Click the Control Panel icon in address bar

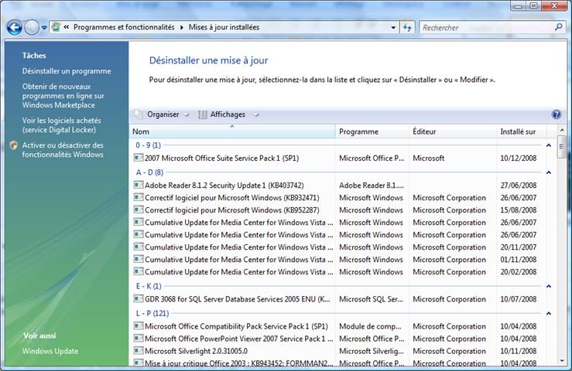pyautogui.click(x=56, y=27)
